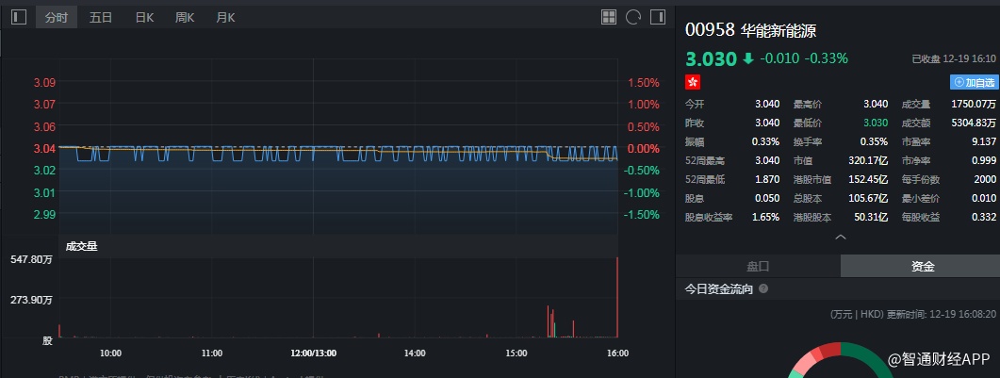
Task: Open the 盘口 order book tab
Action: click(x=758, y=267)
